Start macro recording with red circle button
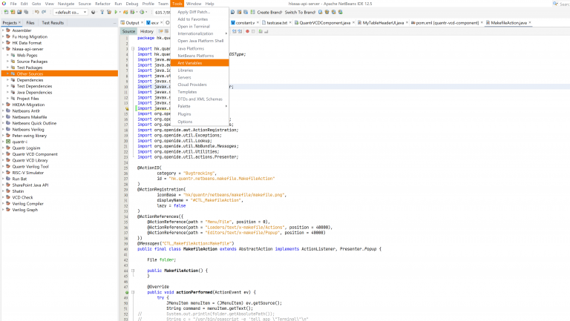This screenshot has width=570, height=321. (247, 32)
